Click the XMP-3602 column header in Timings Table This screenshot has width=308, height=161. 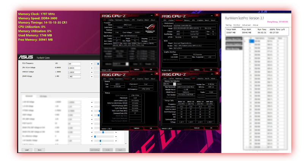[x=210, y=102]
